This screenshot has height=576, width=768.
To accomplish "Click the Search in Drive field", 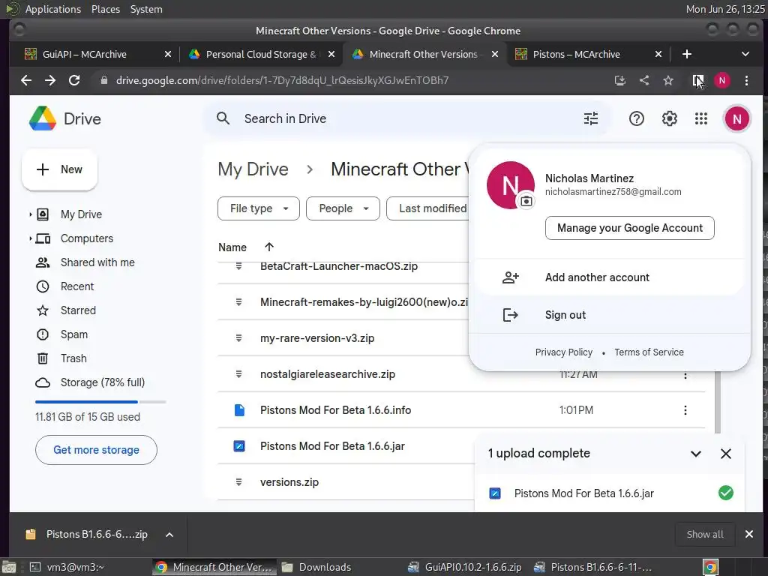I will click(406, 118).
